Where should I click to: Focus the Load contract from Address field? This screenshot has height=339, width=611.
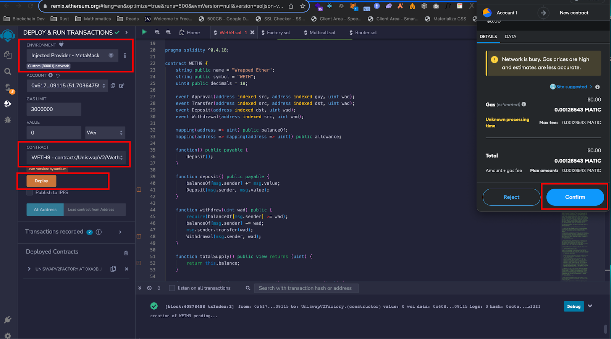click(x=95, y=210)
